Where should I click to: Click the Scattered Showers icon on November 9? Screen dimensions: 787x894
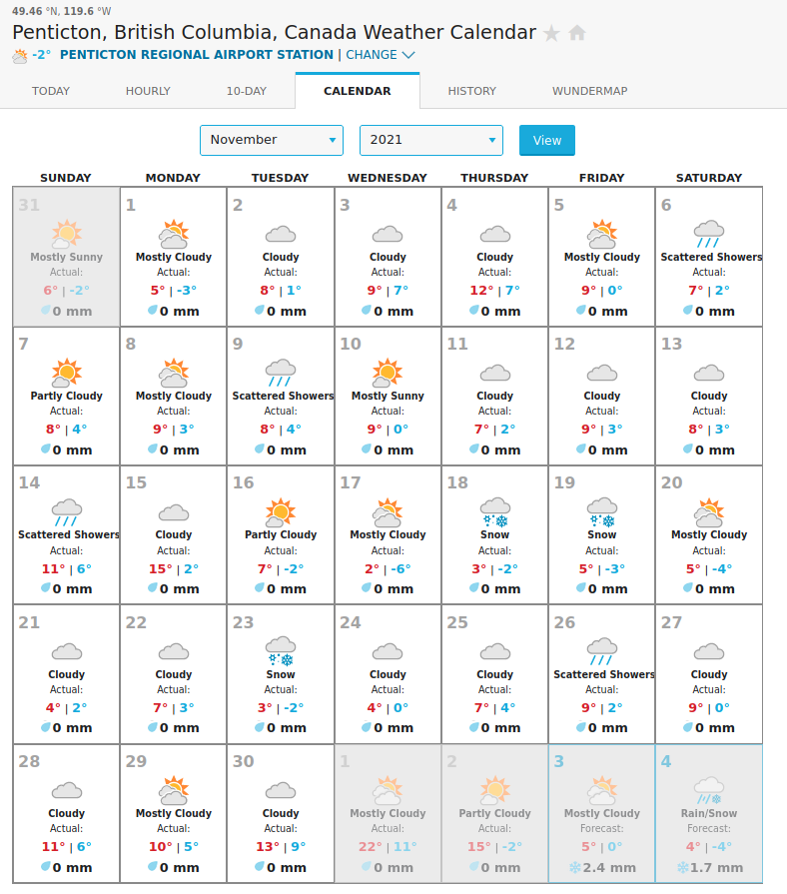pyautogui.click(x=281, y=373)
